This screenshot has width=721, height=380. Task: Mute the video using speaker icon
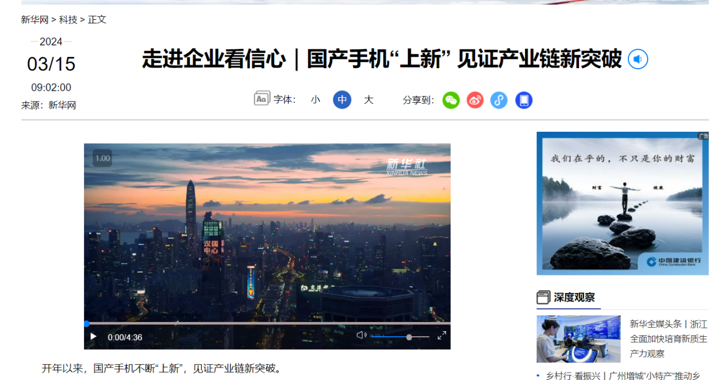(361, 335)
